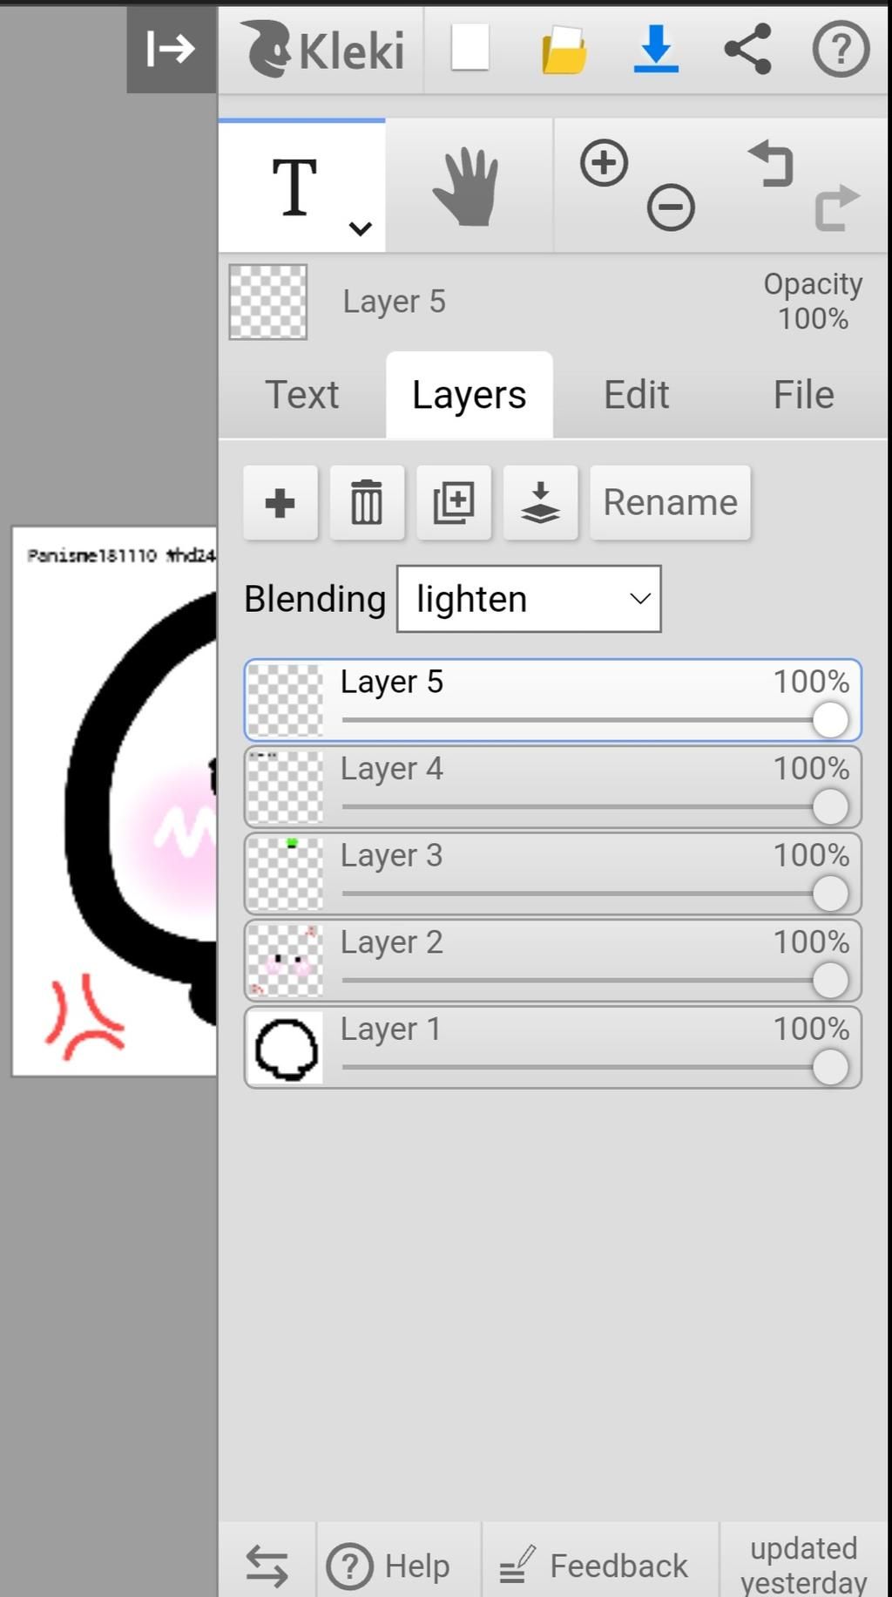Delete the current layer with trash icon
The width and height of the screenshot is (892, 1597).
point(367,502)
